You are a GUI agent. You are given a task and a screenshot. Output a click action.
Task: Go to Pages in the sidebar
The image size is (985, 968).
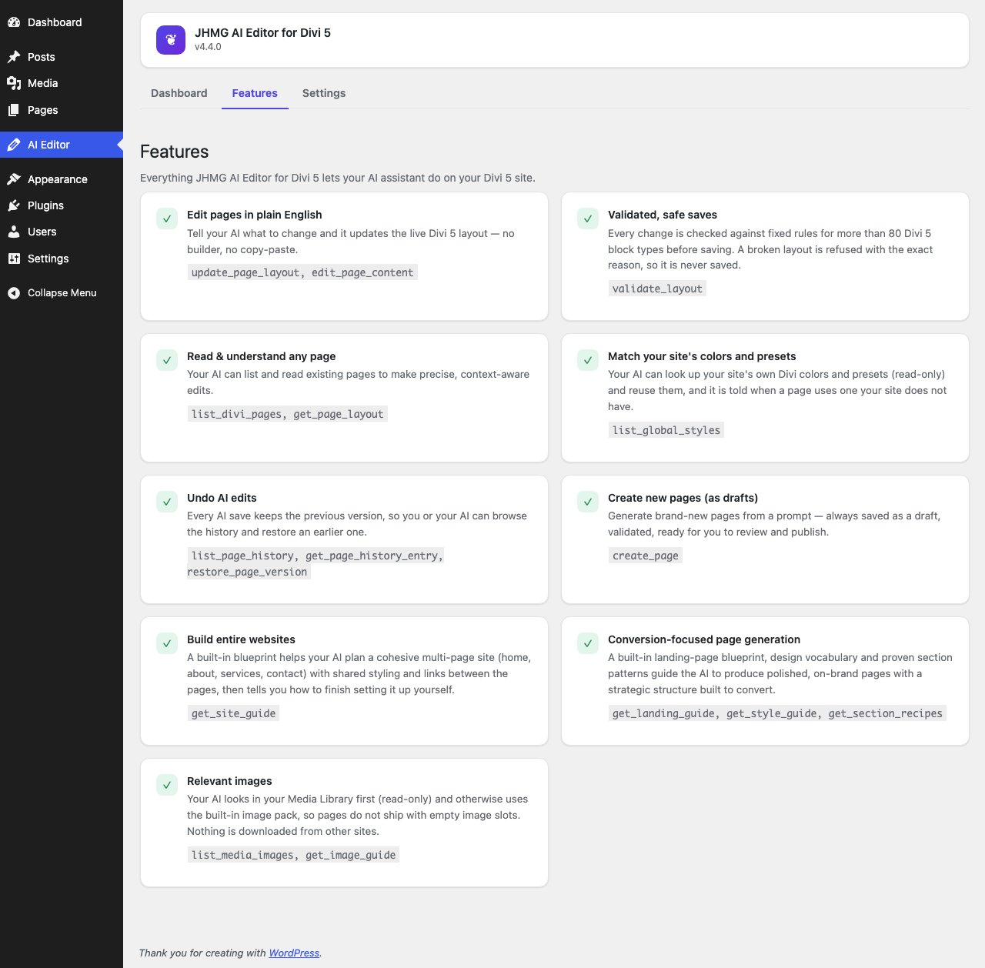pyautogui.click(x=62, y=110)
